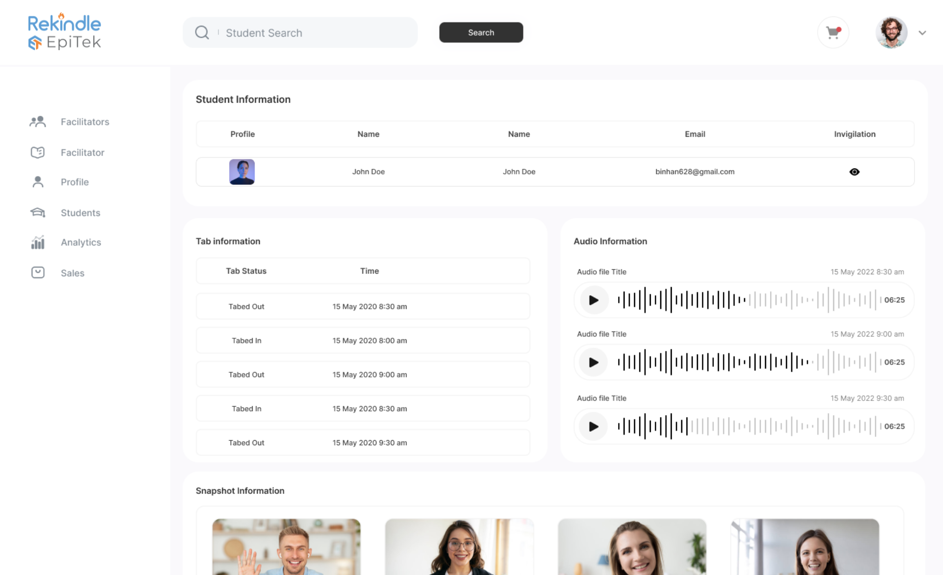Click the Sales bag icon

click(38, 273)
